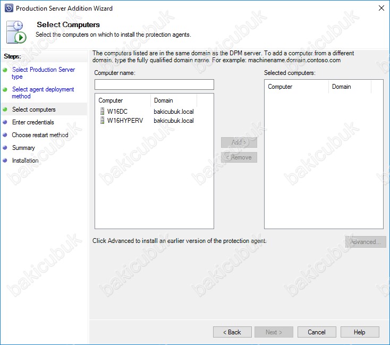The image size is (390, 345).
Task: Click purple bullet beside Installation step
Action: tap(5, 161)
